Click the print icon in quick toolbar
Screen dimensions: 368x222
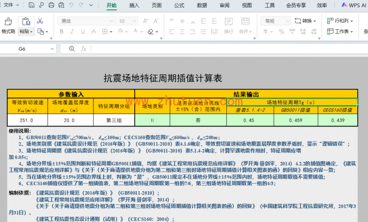(x=51, y=5)
